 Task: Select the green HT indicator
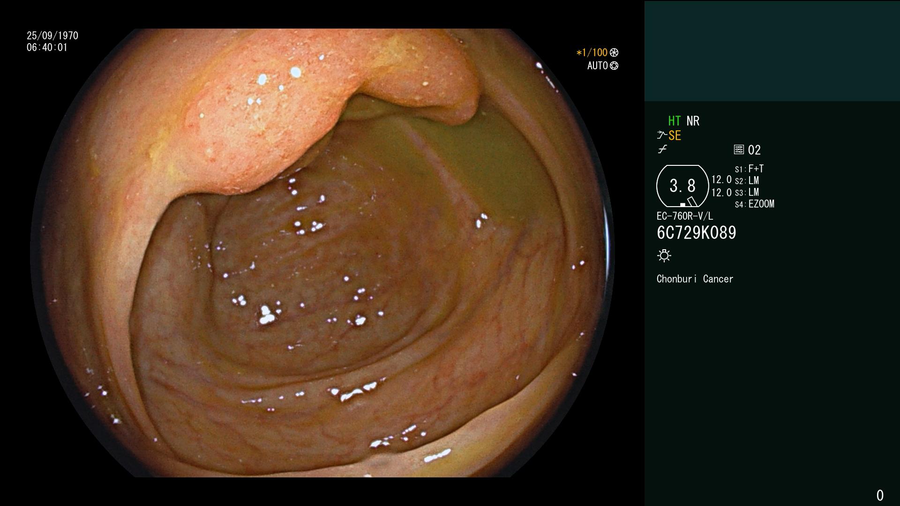(675, 121)
